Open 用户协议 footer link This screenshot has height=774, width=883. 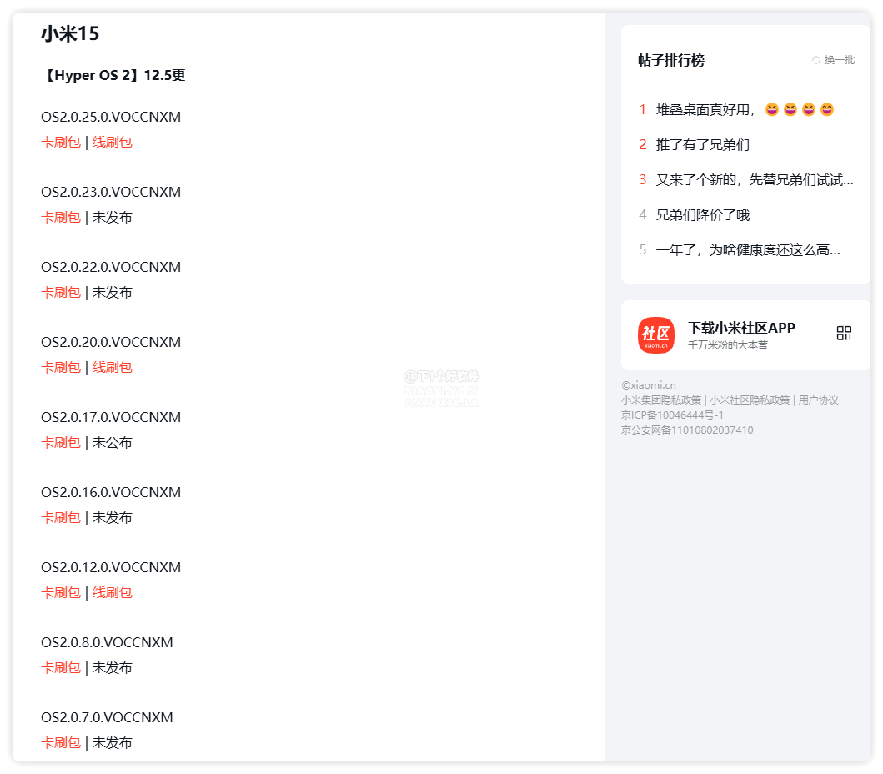[818, 400]
